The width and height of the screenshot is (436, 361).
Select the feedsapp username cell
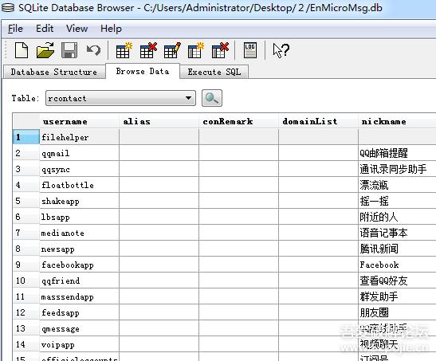coord(79,312)
